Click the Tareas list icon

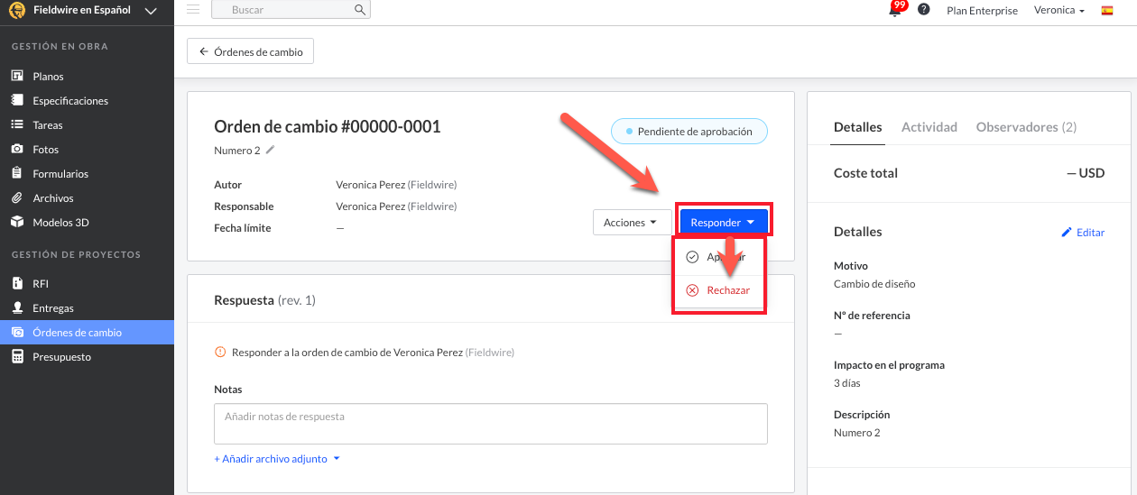pyautogui.click(x=16, y=124)
